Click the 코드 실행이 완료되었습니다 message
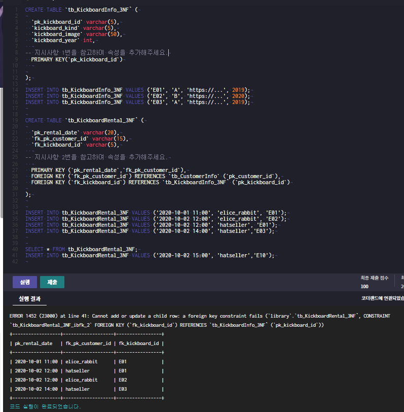This screenshot has width=404, height=412. pyautogui.click(x=45, y=406)
